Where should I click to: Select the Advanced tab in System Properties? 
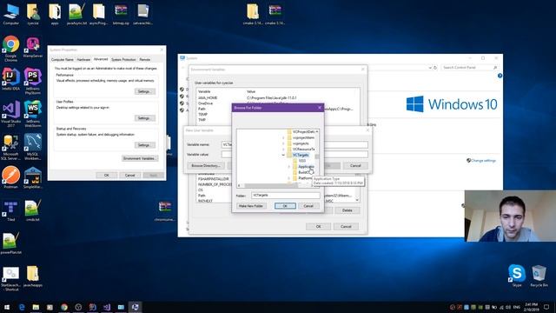point(101,59)
